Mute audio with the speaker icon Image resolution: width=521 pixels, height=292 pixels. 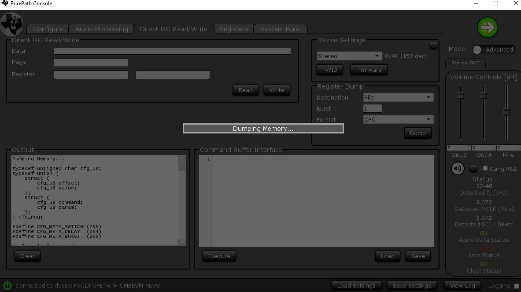[458, 168]
